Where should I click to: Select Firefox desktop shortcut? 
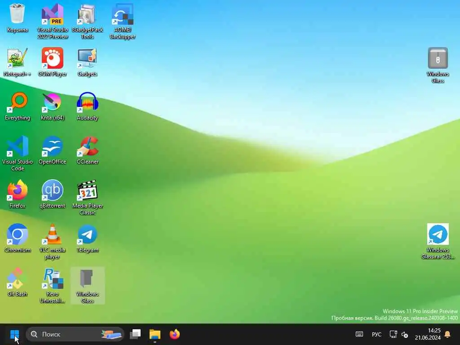(x=18, y=194)
